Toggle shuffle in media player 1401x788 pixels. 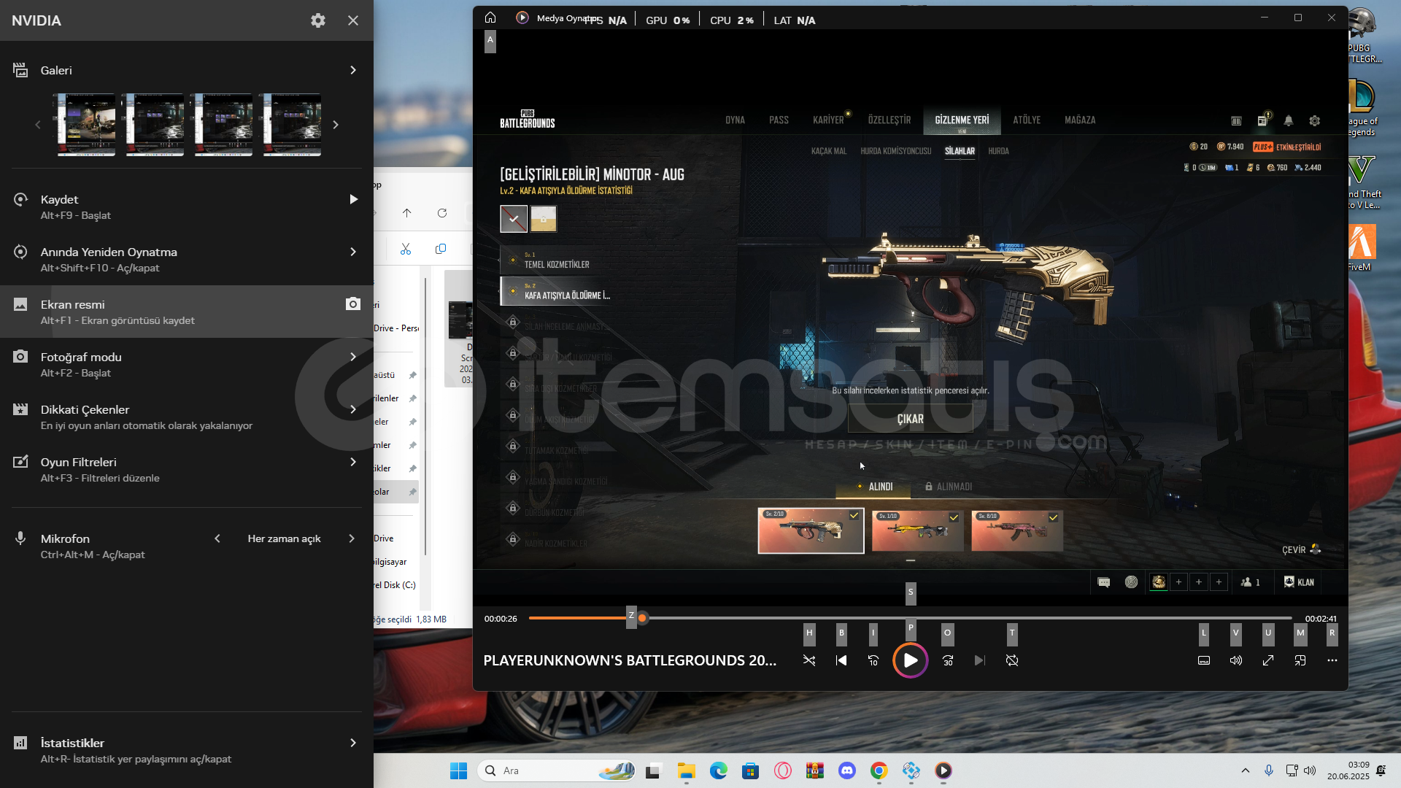[809, 660]
